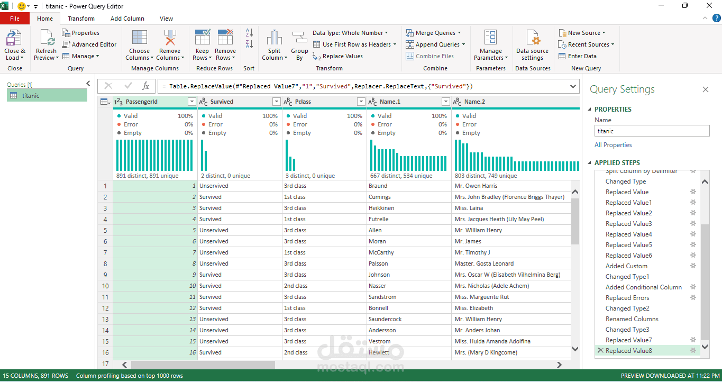
Task: Click the fx formula icon
Action: click(146, 86)
